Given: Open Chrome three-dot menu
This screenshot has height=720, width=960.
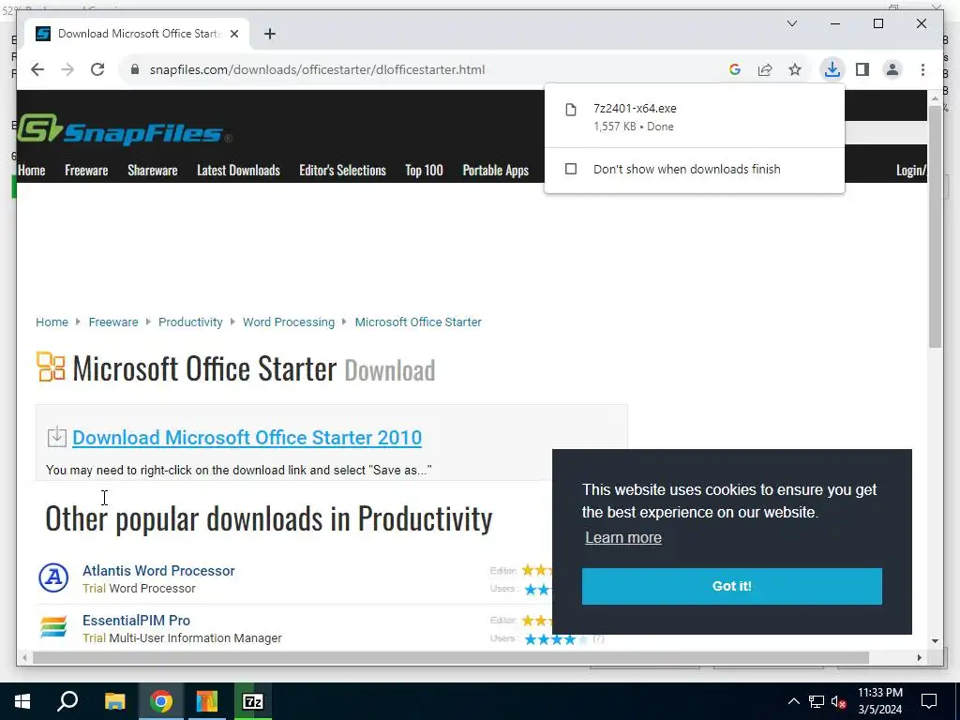Looking at the screenshot, I should coord(922,69).
